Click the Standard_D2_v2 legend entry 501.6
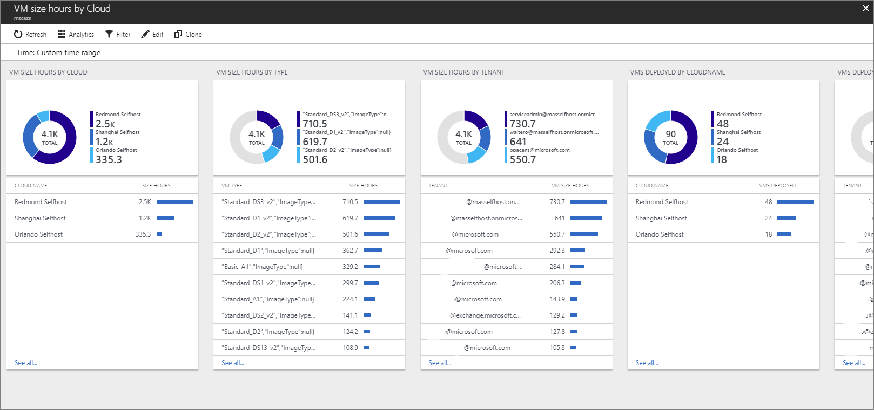 345,156
